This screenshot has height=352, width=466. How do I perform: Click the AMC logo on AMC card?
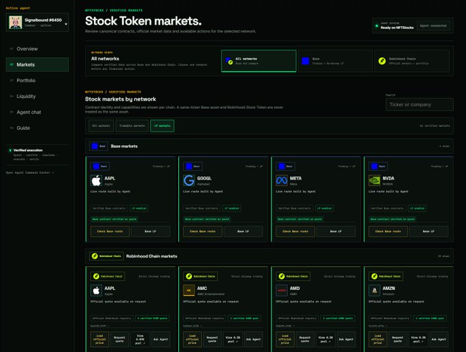click(189, 290)
